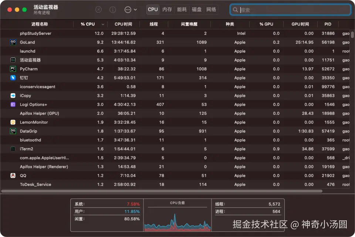Click the green zoom window button

point(24,10)
